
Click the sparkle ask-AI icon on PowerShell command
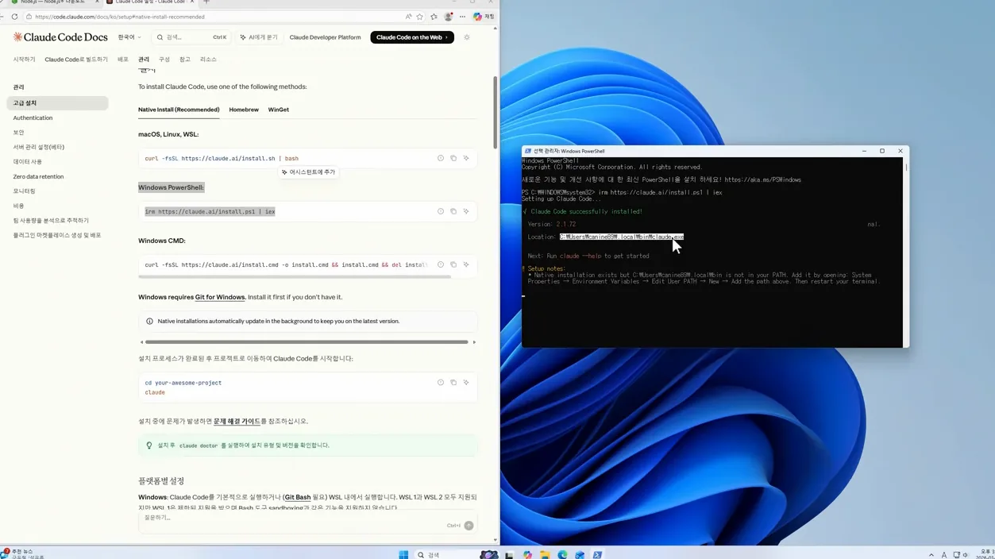tap(466, 211)
